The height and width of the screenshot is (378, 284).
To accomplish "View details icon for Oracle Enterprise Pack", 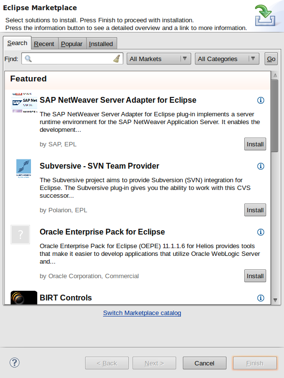I will (261, 232).
